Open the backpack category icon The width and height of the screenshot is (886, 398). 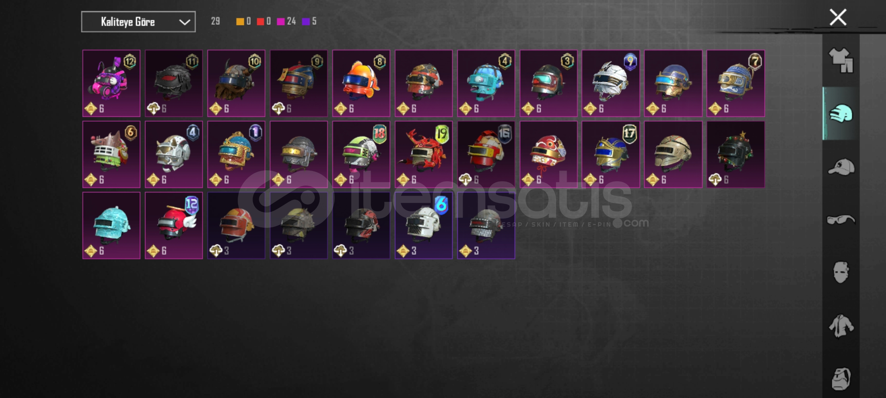[841, 378]
